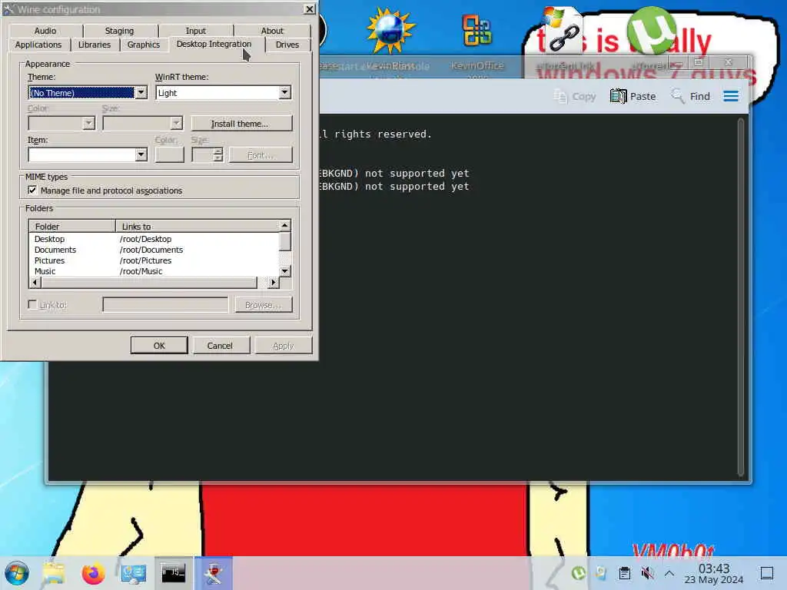This screenshot has width=787, height=590.
Task: Switch to the Graphics tab
Action: 144,45
